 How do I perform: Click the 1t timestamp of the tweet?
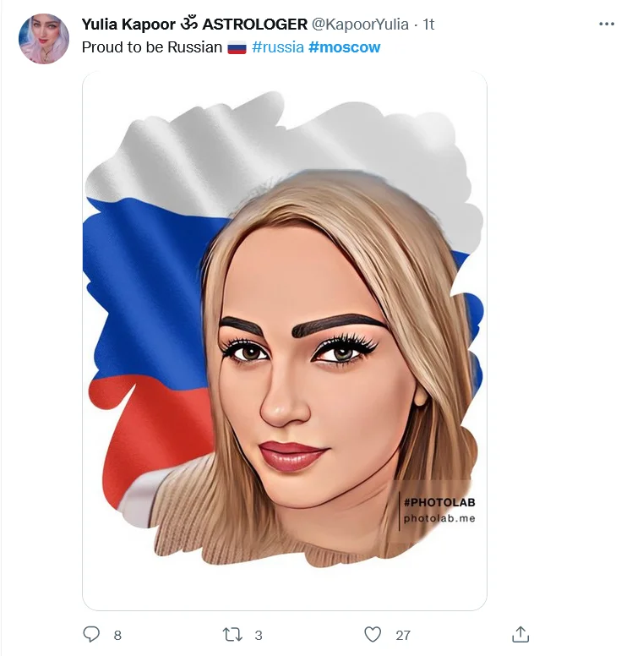tap(428, 25)
